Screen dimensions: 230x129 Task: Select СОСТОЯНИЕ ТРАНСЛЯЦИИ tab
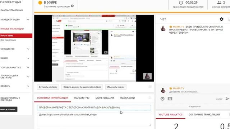point(204,115)
